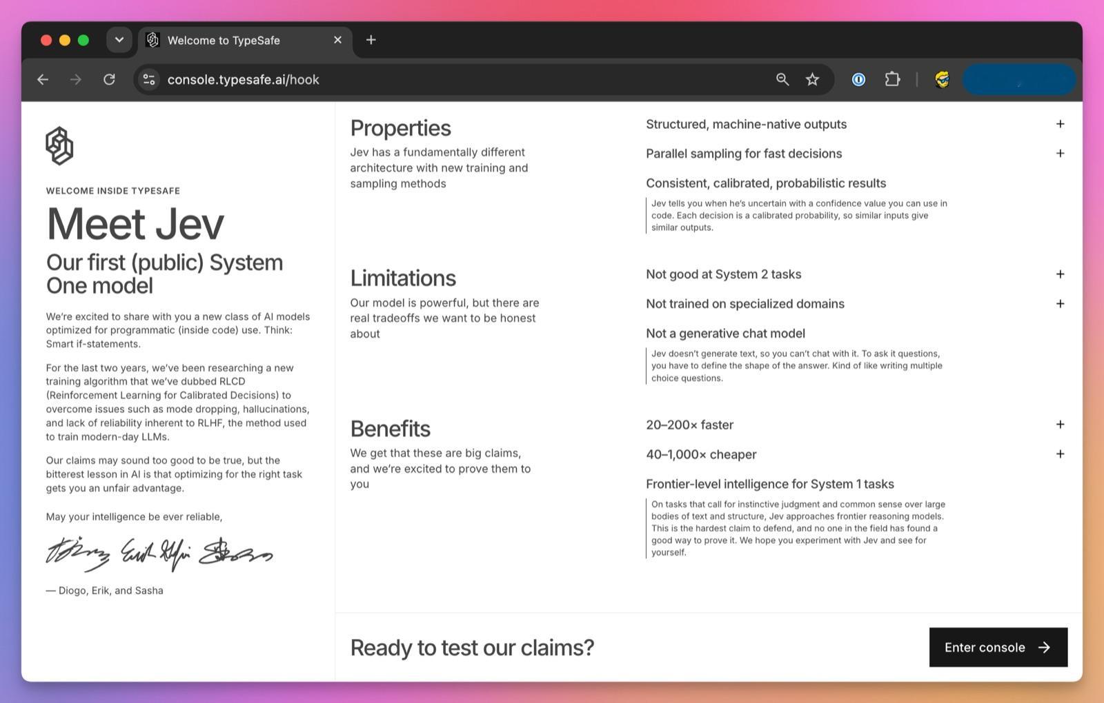
Task: Expand Structured, machine-native outputs with plus
Action: click(1061, 124)
